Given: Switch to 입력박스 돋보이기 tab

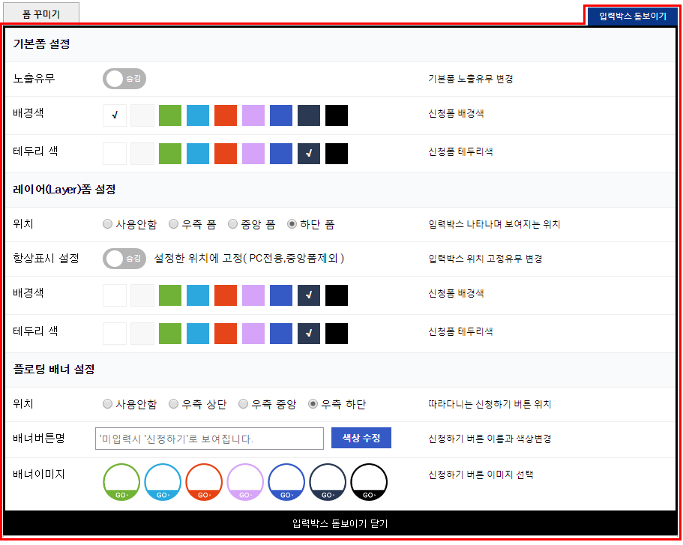Looking at the screenshot, I should point(632,15).
